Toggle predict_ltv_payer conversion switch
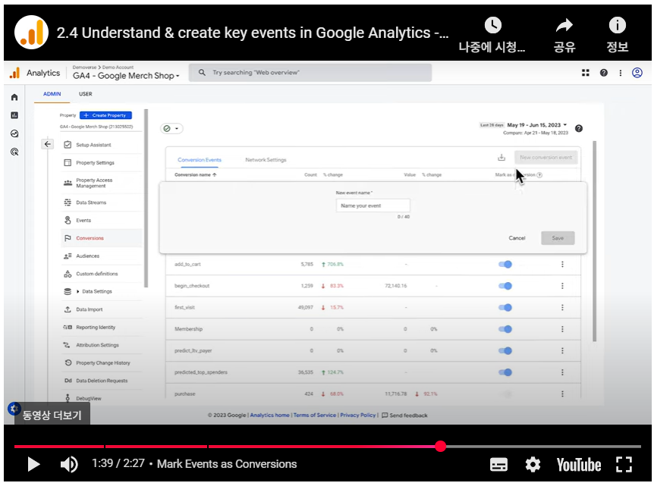This screenshot has height=483, width=654. [505, 351]
